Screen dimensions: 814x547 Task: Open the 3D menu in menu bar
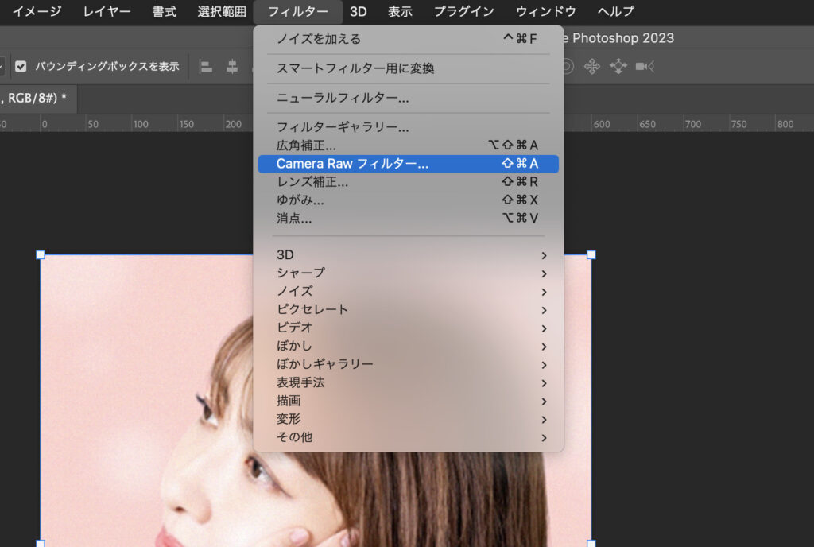[x=359, y=11]
